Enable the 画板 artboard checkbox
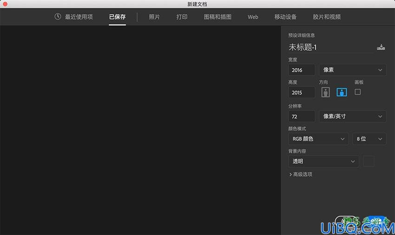395x235 pixels. 357,92
